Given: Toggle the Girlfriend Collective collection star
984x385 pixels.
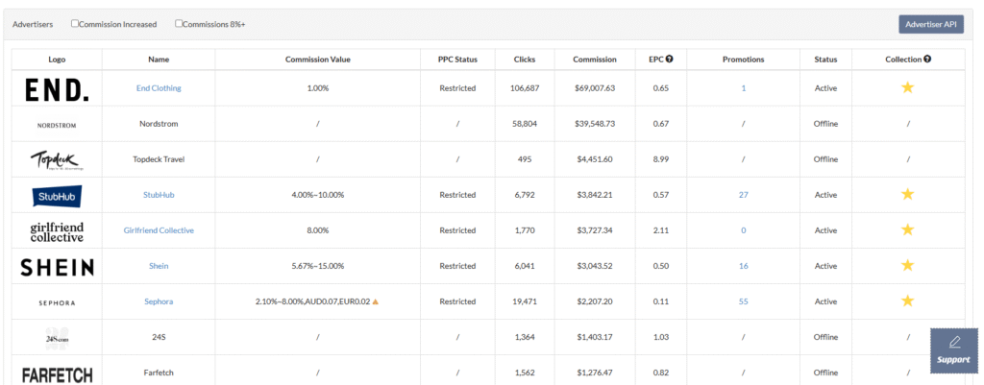Looking at the screenshot, I should pyautogui.click(x=907, y=230).
